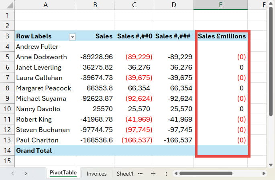The width and height of the screenshot is (275, 180).
Task: Select cell with value -39674.73
Action: click(x=95, y=78)
